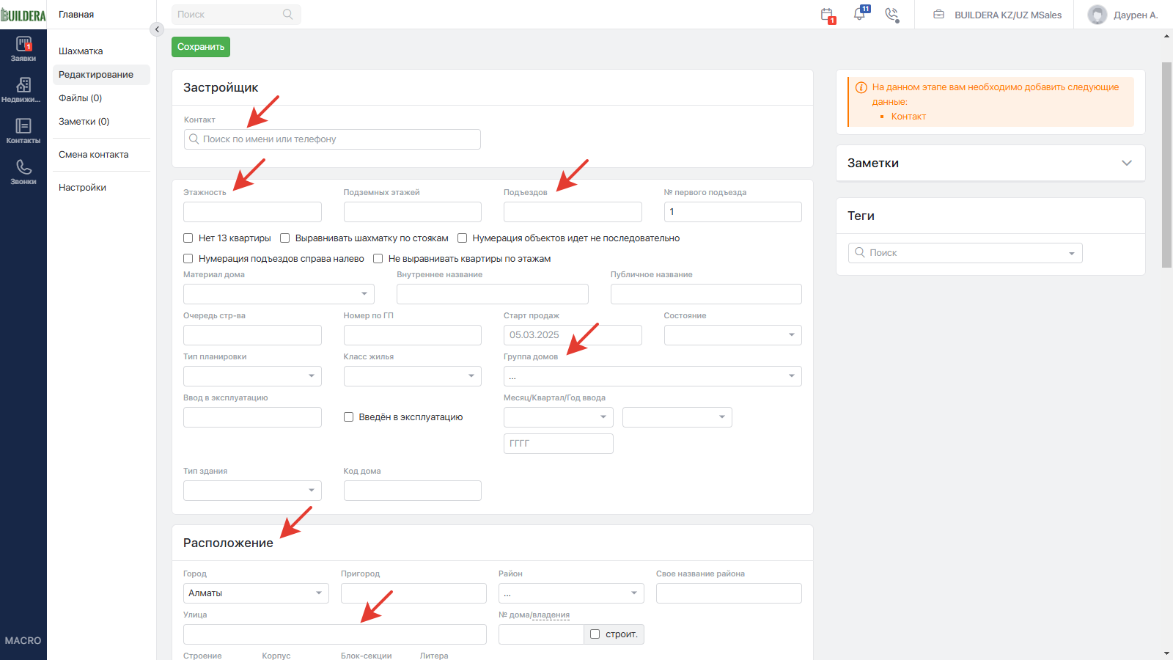
Task: Toggle Введён в эксплуатацию checkbox
Action: [349, 417]
